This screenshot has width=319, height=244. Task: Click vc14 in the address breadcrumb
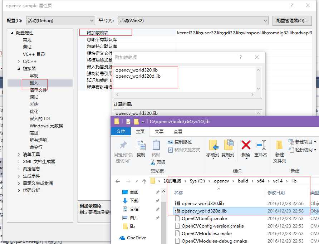[x=278, y=181]
